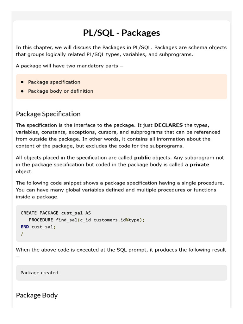Select the "Package Body" section heading
The image size is (243, 324).
pyautogui.click(x=37, y=295)
